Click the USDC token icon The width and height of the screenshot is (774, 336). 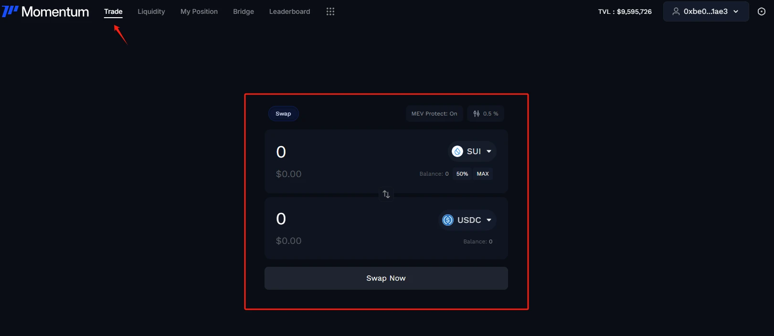point(448,220)
